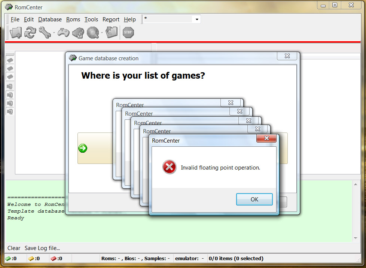The height and width of the screenshot is (268, 366).
Task: Click the heading 'Where is your list of games?'
Action: pyautogui.click(x=143, y=75)
